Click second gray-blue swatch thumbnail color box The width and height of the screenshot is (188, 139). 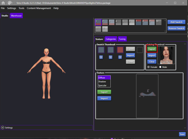tap(111, 50)
